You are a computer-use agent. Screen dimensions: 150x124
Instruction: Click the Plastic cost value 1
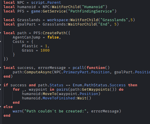[46, 46]
